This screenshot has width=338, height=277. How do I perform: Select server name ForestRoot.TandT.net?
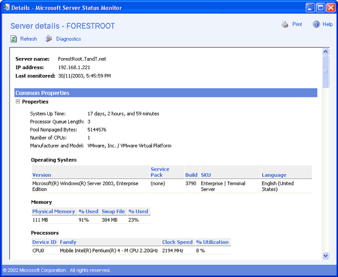coord(82,59)
